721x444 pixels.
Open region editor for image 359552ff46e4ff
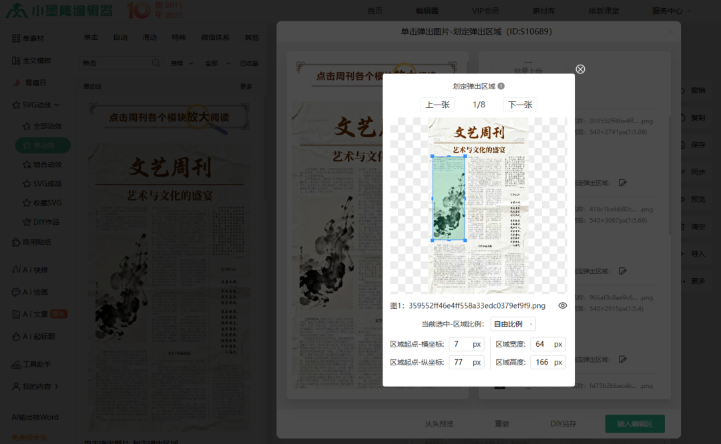tap(623, 183)
